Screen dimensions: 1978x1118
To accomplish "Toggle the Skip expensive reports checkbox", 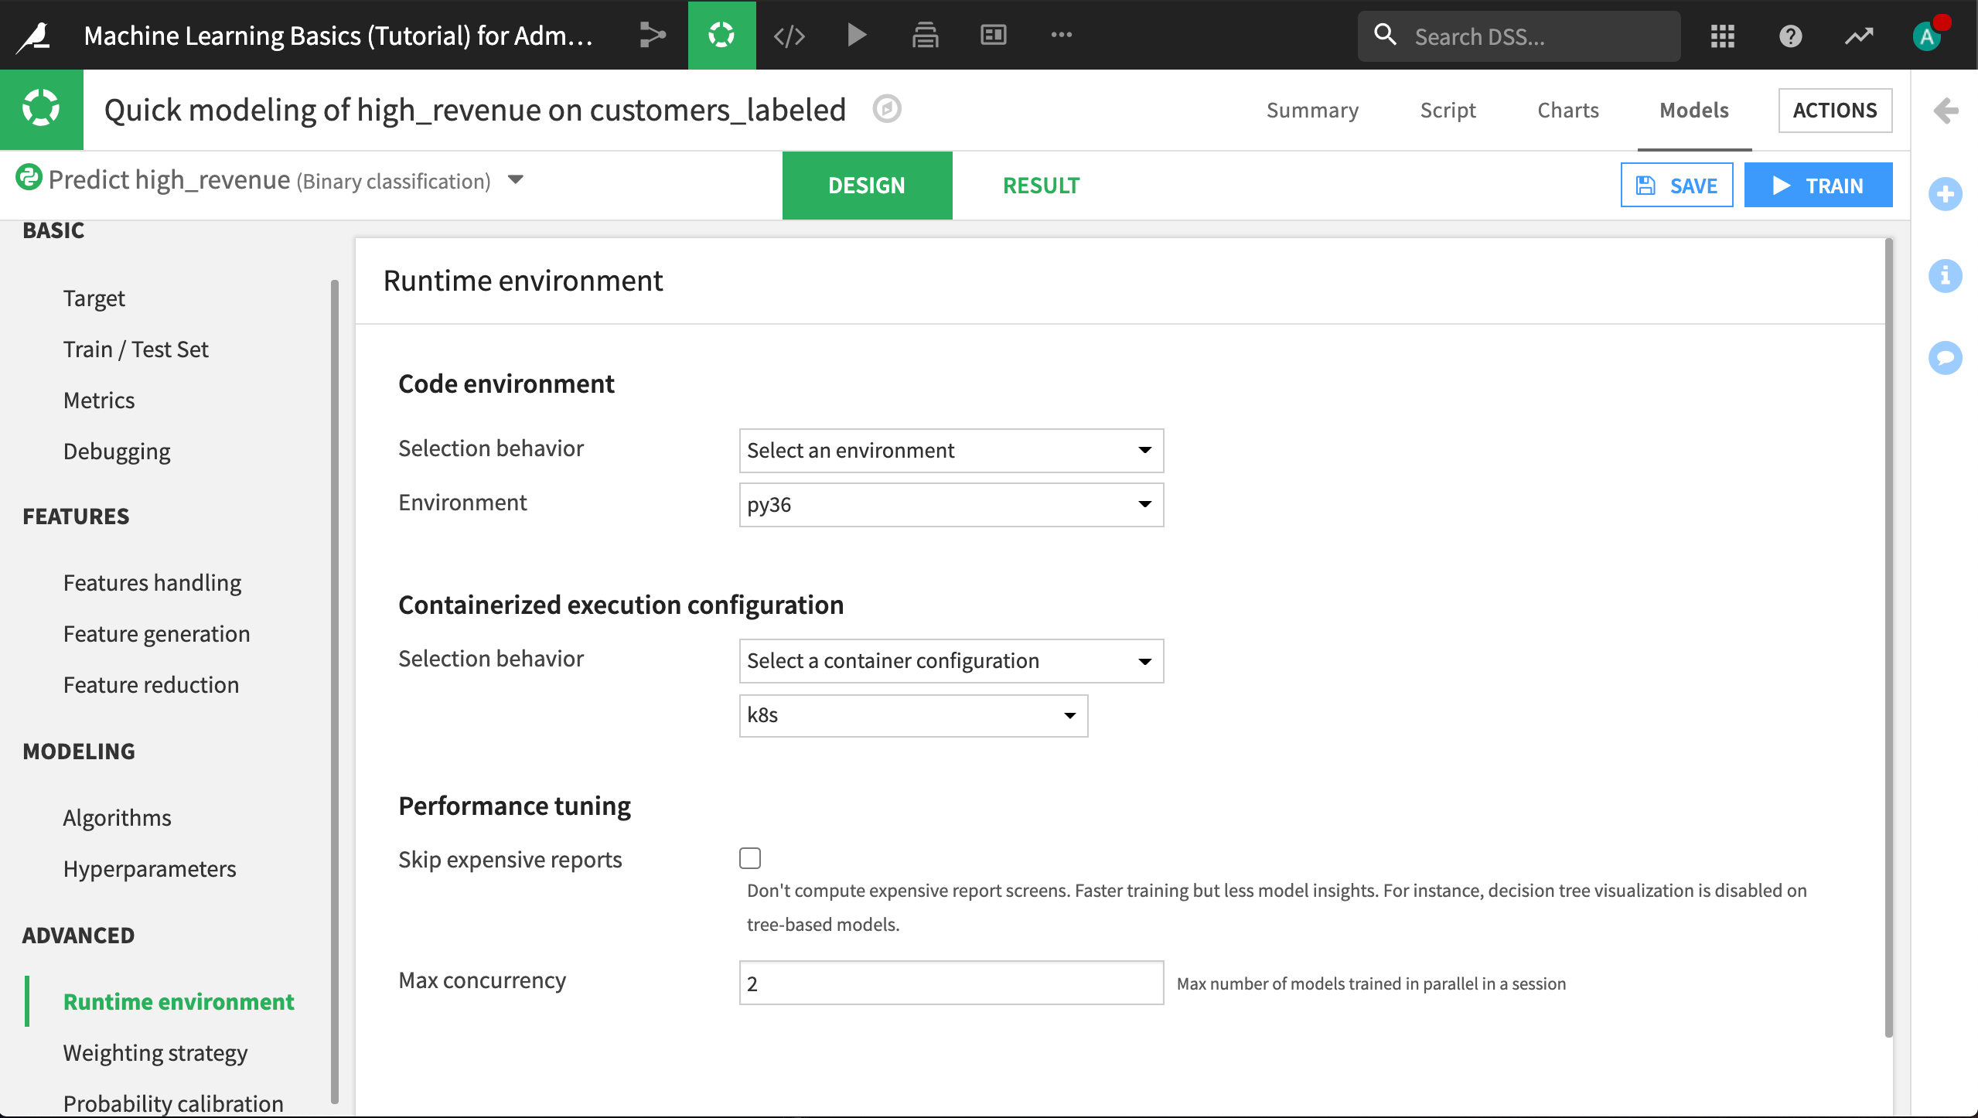I will pos(750,857).
